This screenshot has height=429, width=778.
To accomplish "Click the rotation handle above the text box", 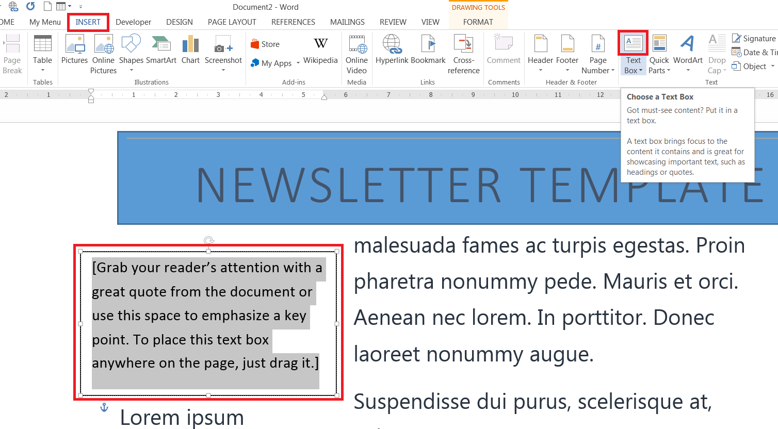I will click(208, 240).
